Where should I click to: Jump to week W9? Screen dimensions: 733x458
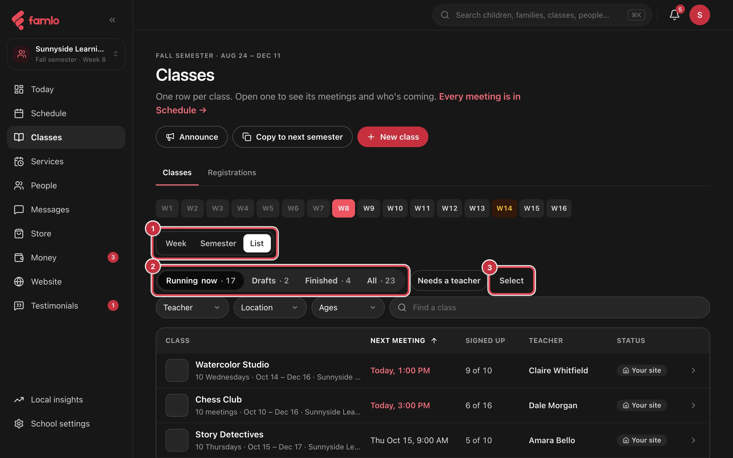tap(369, 208)
